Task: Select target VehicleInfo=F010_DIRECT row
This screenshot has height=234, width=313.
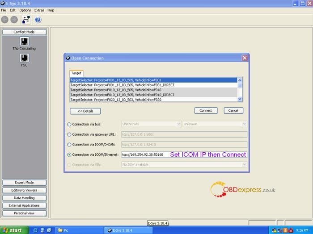Action: click(153, 95)
